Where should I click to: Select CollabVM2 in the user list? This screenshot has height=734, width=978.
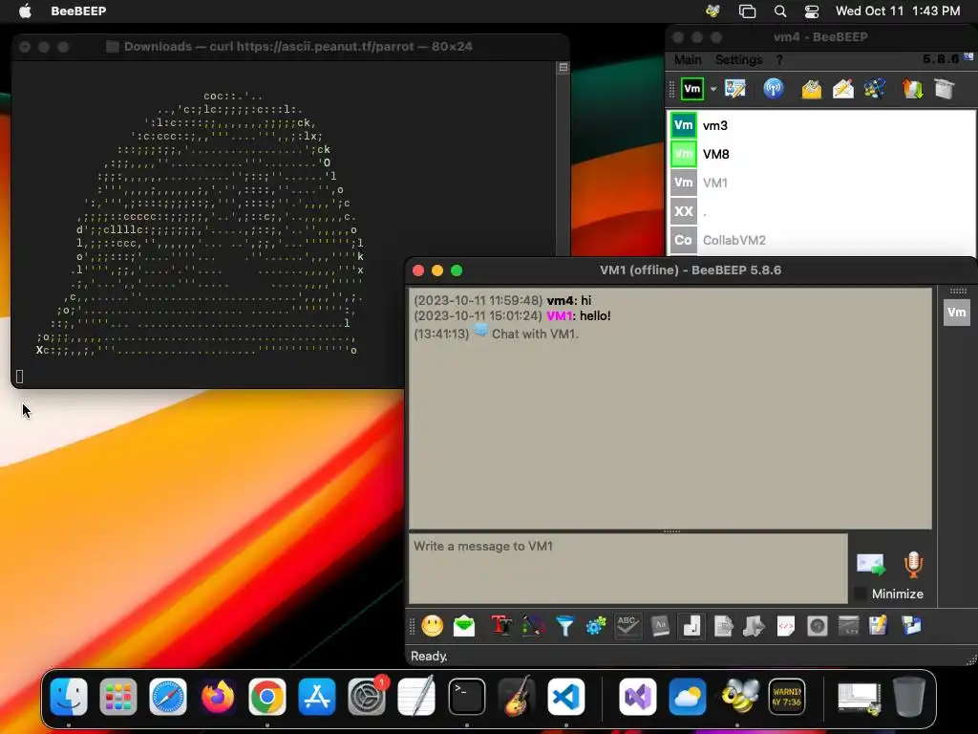pyautogui.click(x=822, y=240)
